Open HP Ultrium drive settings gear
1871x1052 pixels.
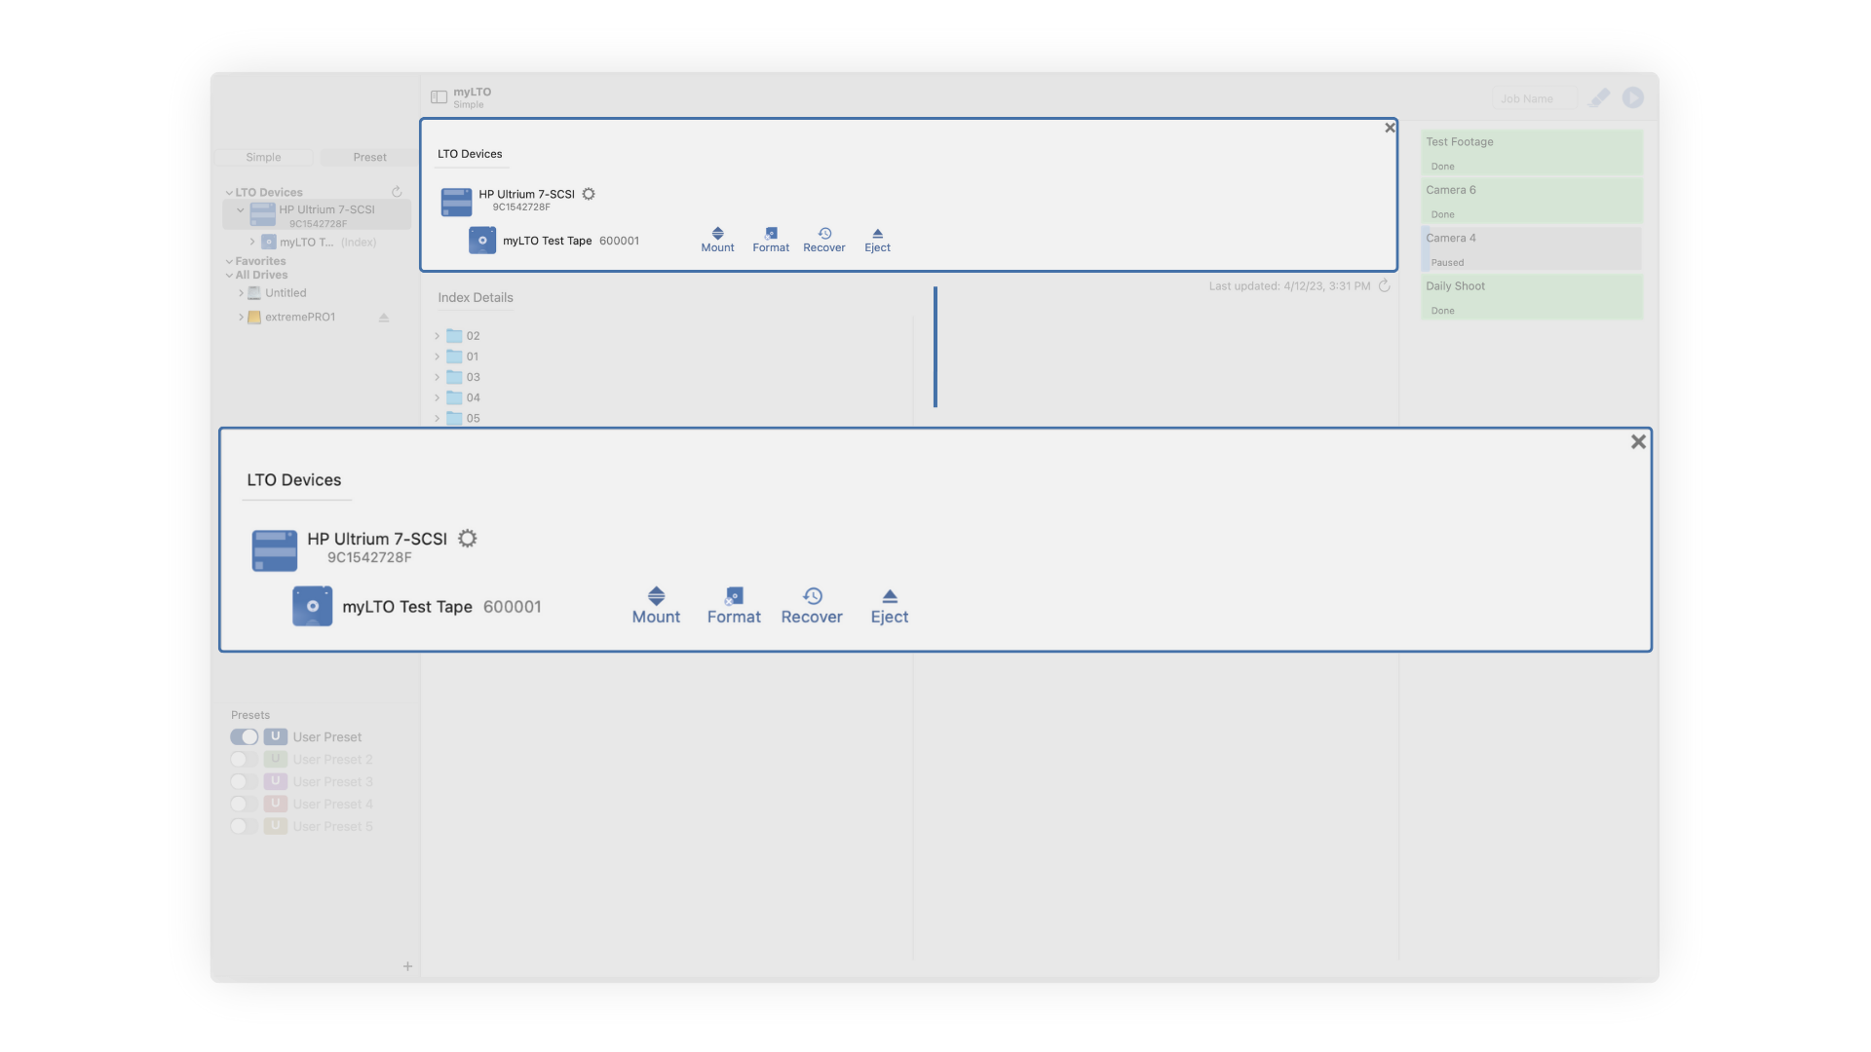[x=468, y=539]
